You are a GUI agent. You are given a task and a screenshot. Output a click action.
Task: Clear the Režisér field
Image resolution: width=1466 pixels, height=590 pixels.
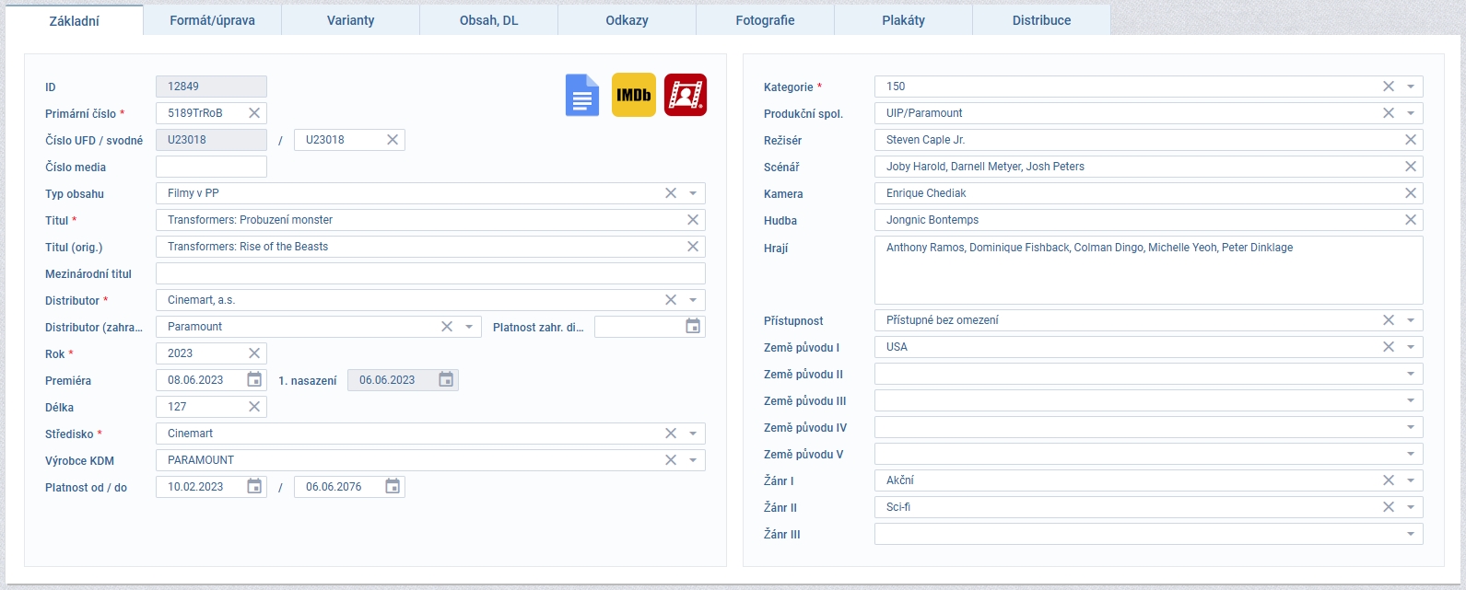click(1411, 140)
